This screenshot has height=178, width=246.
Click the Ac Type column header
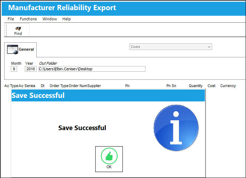[11, 86]
